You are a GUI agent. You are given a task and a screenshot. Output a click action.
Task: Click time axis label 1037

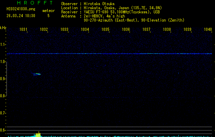click(146, 29)
